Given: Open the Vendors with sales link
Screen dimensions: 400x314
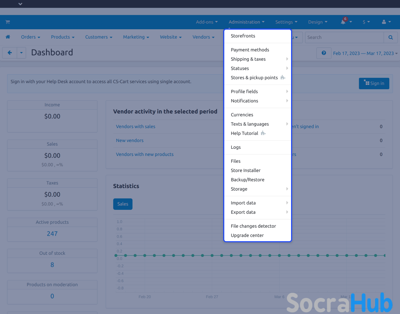Looking at the screenshot, I should click(x=136, y=127).
